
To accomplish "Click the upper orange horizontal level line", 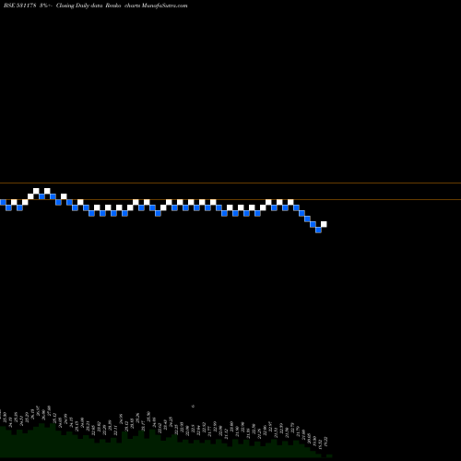I will click(230, 183).
